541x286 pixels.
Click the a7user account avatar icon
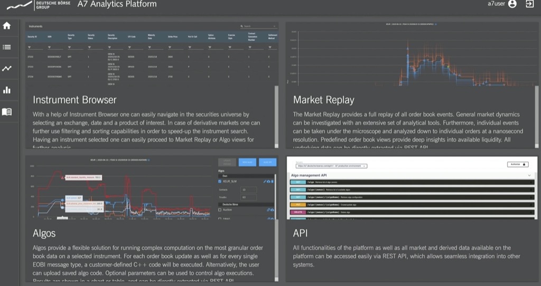512,4
